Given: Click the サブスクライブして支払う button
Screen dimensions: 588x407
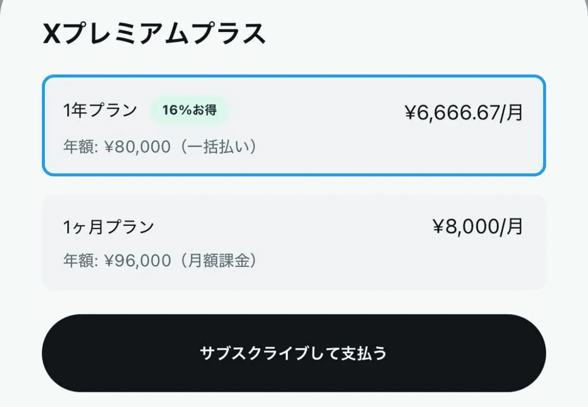Looking at the screenshot, I should point(294,353).
